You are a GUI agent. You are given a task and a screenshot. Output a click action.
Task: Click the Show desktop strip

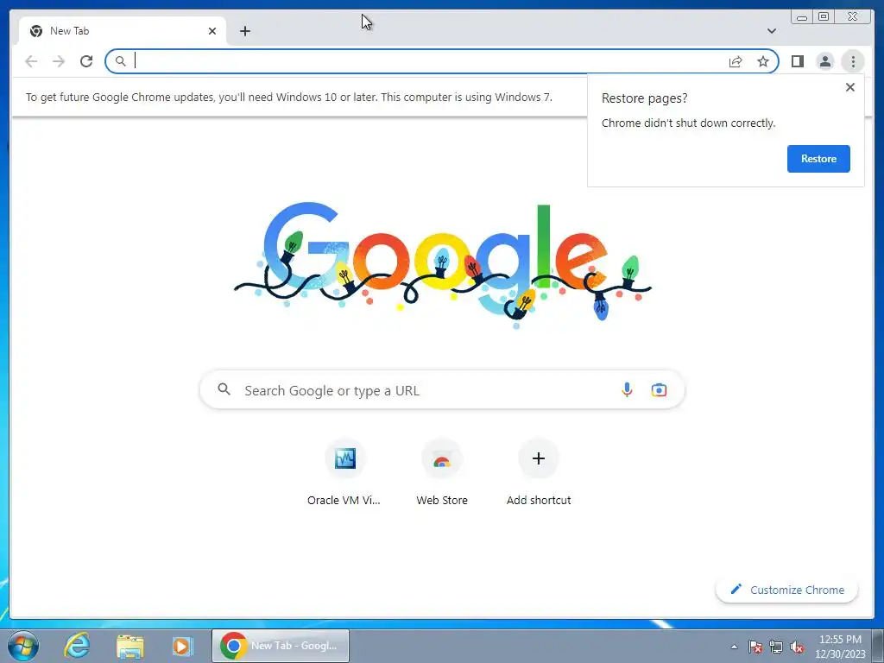click(x=878, y=646)
